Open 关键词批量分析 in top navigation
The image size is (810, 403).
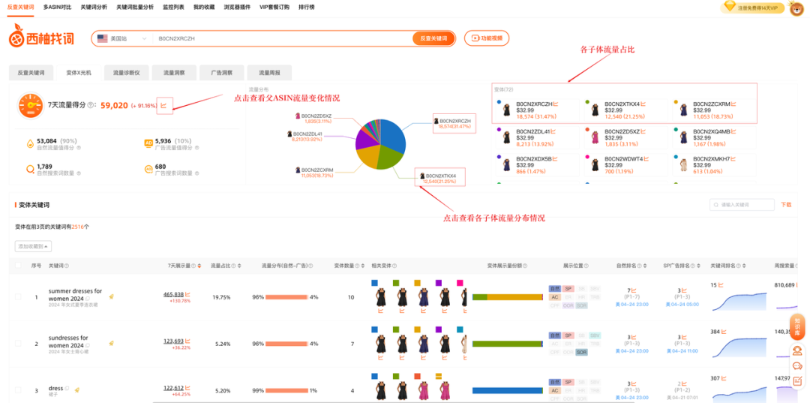(x=135, y=8)
